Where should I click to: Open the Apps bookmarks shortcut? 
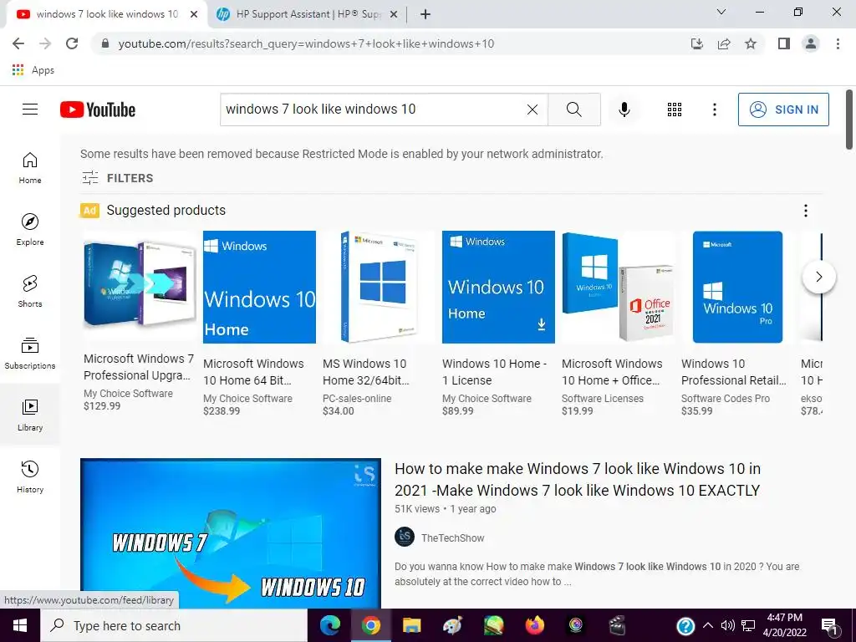(x=33, y=70)
